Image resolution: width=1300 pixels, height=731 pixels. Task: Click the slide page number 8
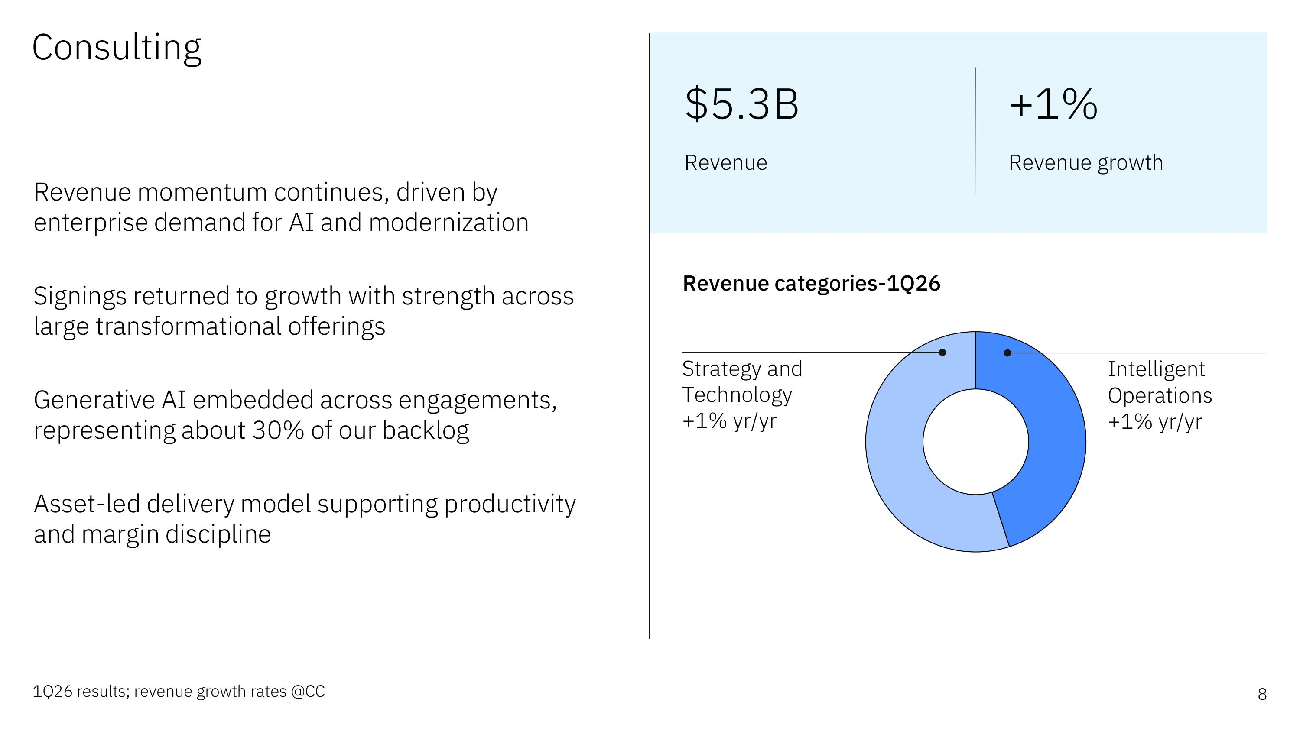pos(1261,695)
